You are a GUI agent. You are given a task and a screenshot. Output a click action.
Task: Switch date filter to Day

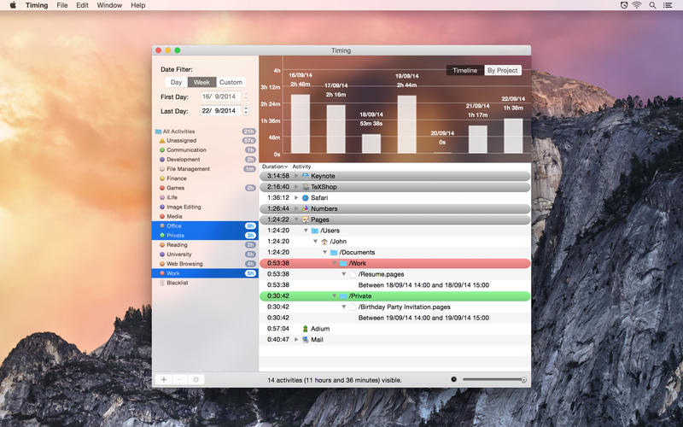click(176, 83)
